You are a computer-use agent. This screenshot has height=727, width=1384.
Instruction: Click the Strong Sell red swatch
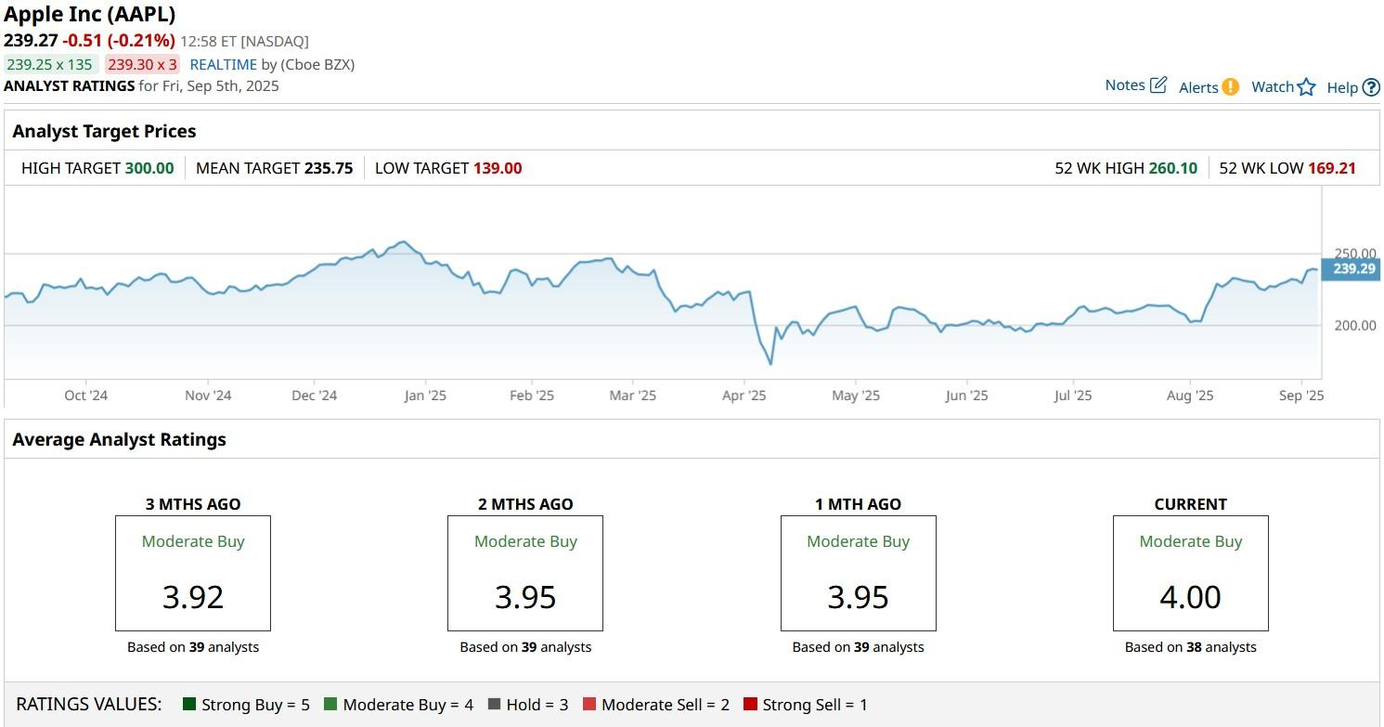[750, 705]
